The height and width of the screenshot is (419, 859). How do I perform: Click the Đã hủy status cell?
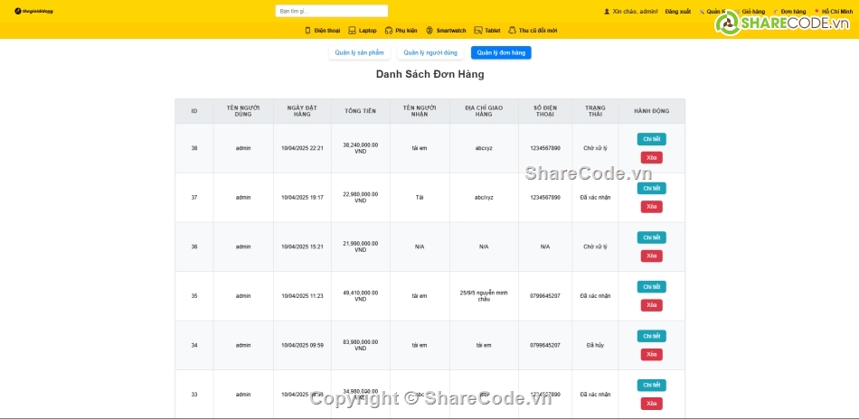(x=595, y=345)
